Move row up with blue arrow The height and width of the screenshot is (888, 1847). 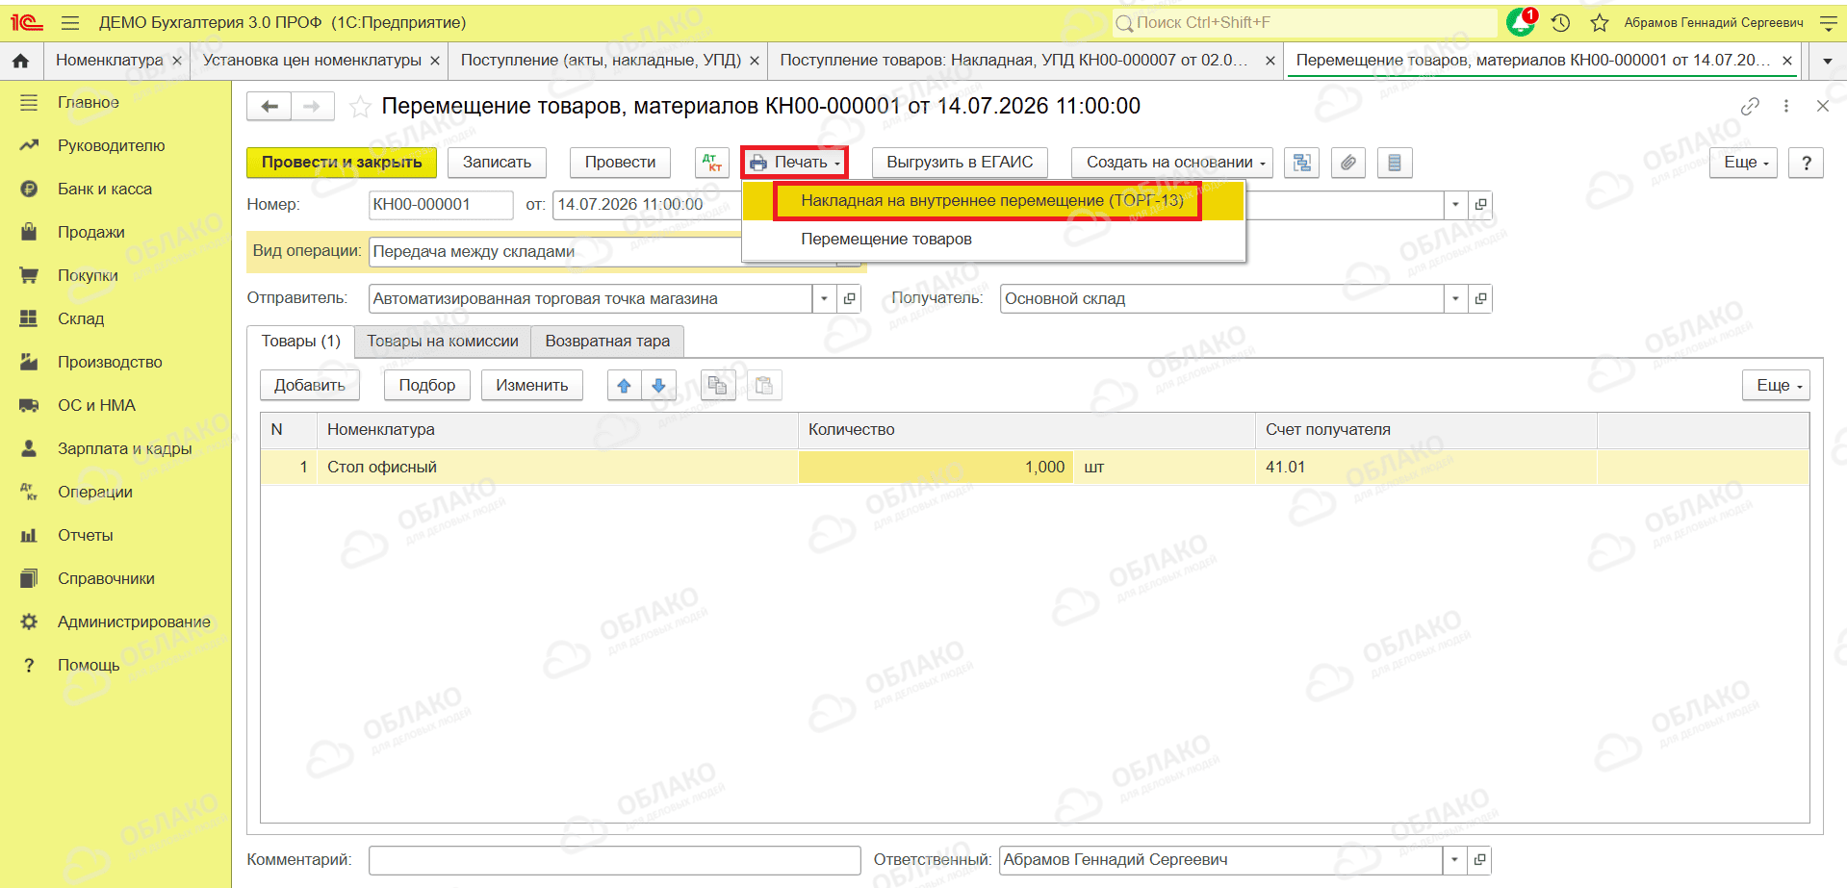pos(625,386)
